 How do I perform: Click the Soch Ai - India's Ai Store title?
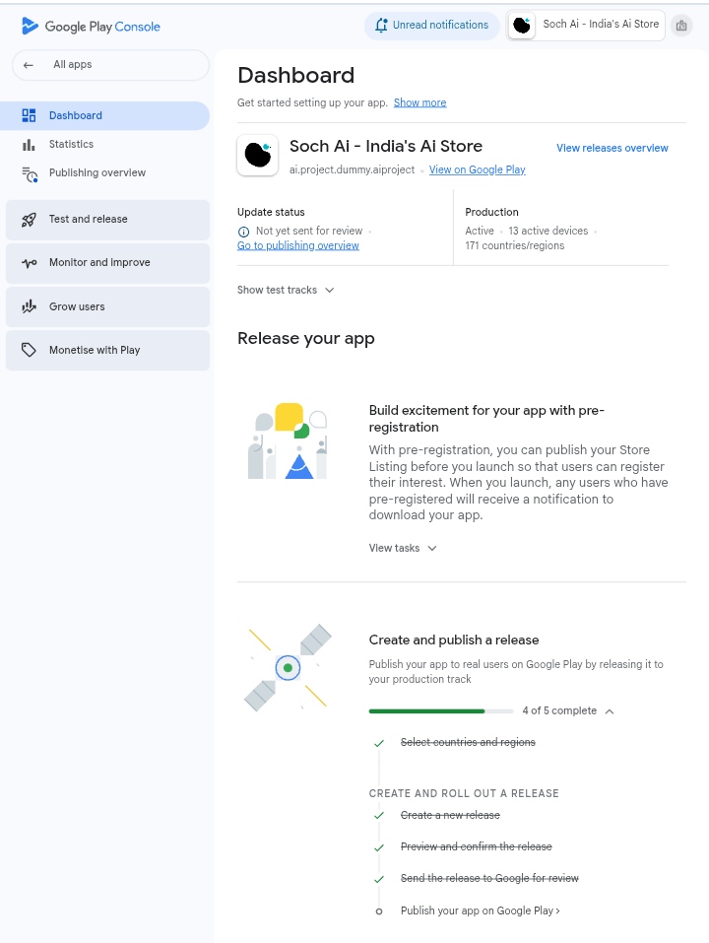pos(386,146)
